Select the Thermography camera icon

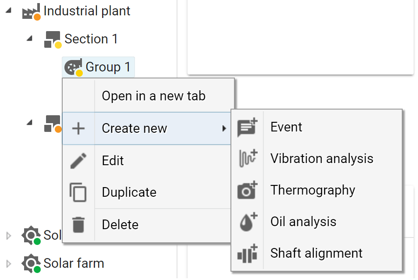click(248, 190)
